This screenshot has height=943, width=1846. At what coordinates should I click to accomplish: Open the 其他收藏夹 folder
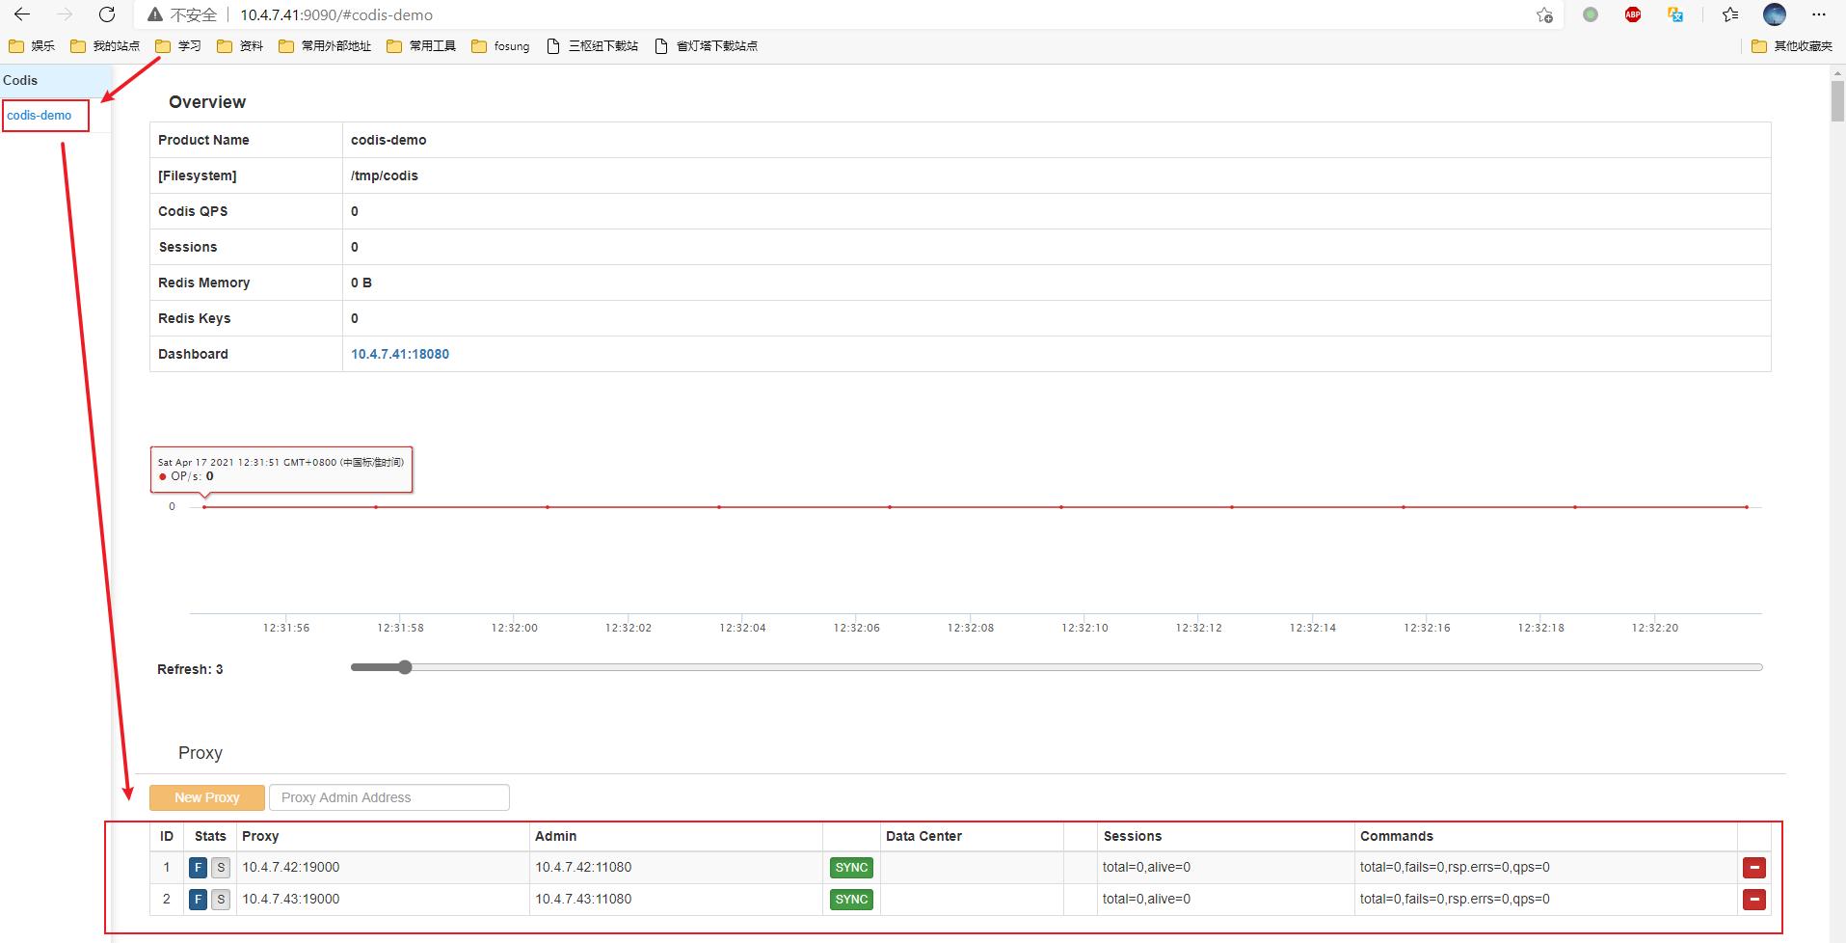(1792, 45)
